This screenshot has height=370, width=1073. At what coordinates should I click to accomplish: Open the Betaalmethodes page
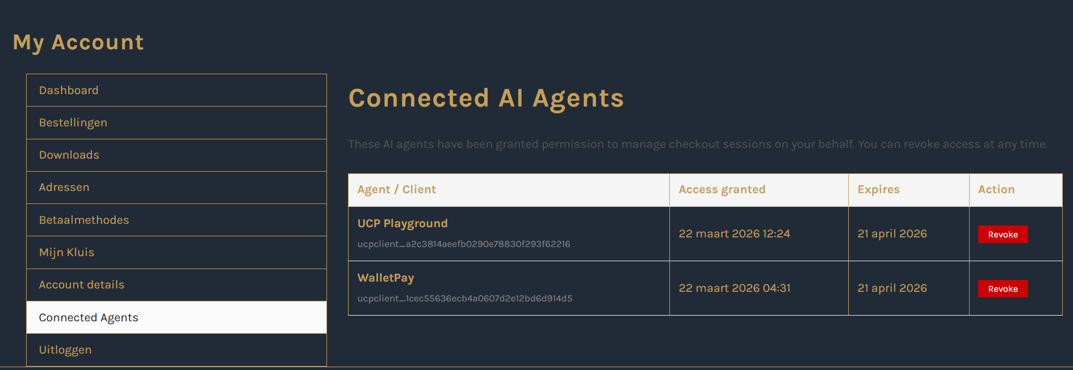click(x=83, y=220)
